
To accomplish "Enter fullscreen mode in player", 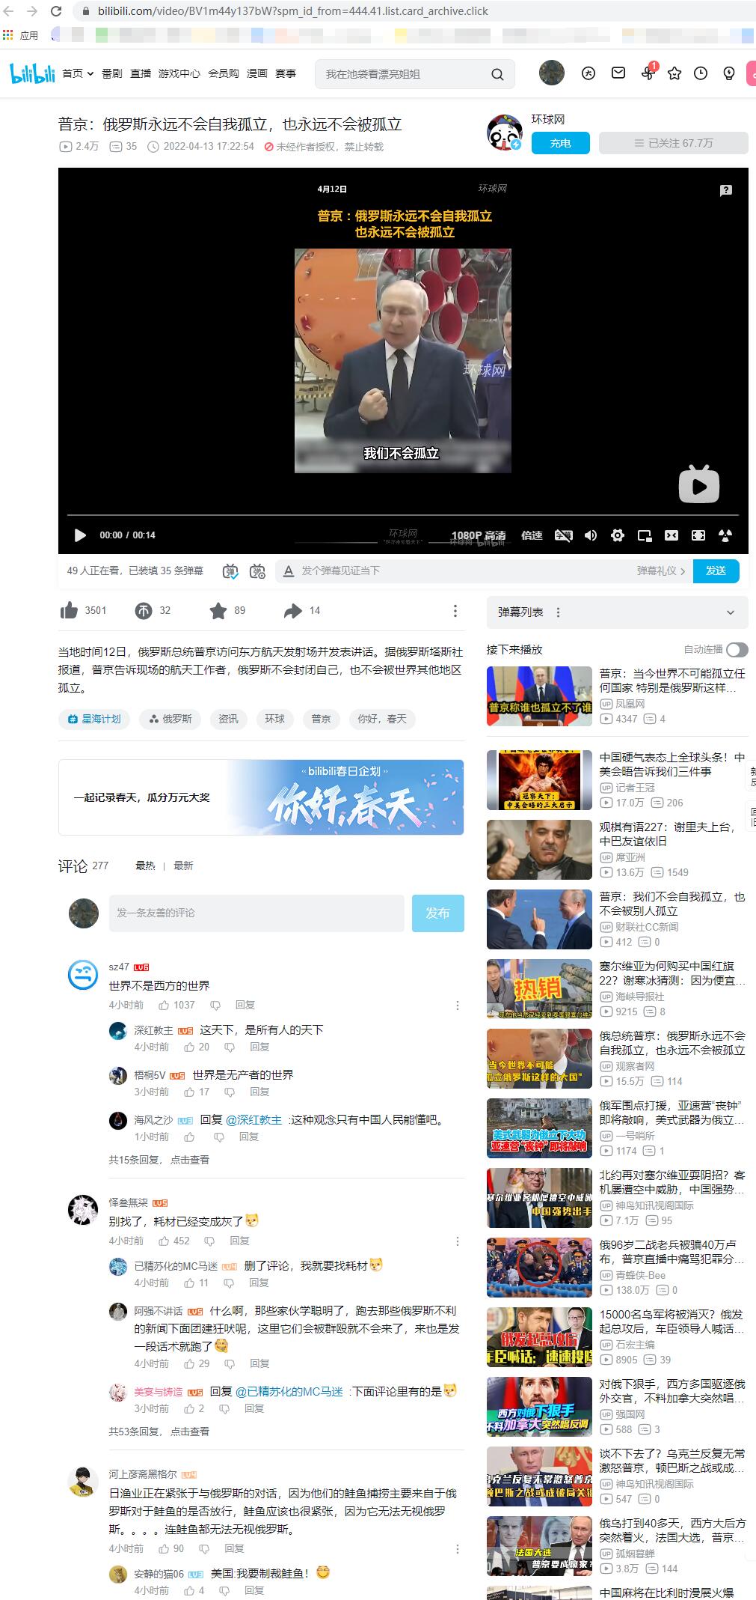I will tap(698, 535).
